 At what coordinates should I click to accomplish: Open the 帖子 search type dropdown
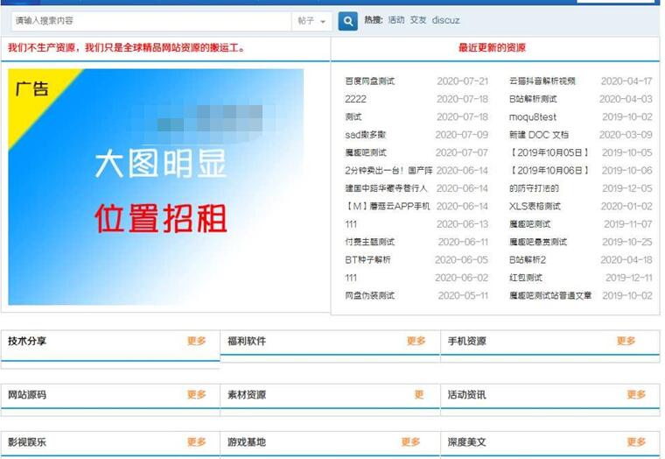[311, 20]
